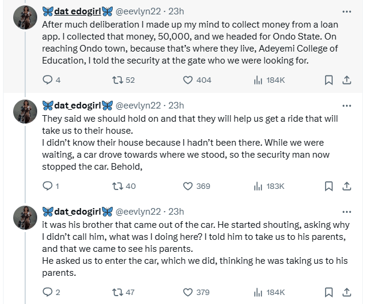Bookmark the first tweet
367x304 pixels.
[x=329, y=80]
